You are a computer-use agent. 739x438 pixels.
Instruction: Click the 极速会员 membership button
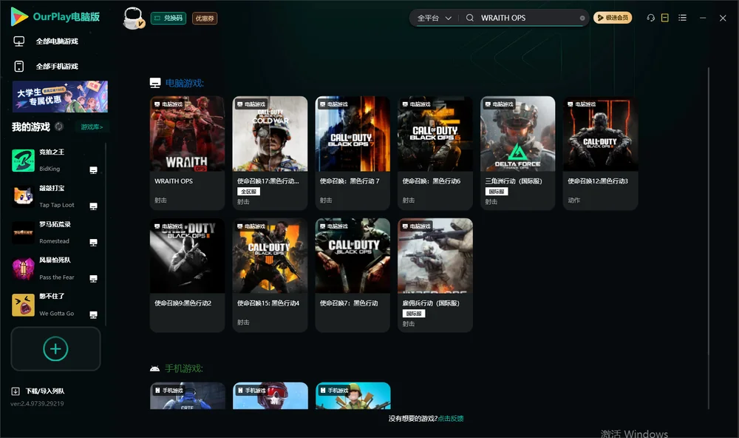pyautogui.click(x=612, y=18)
